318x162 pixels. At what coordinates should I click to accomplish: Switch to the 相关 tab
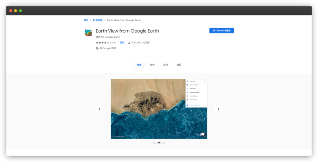click(179, 65)
